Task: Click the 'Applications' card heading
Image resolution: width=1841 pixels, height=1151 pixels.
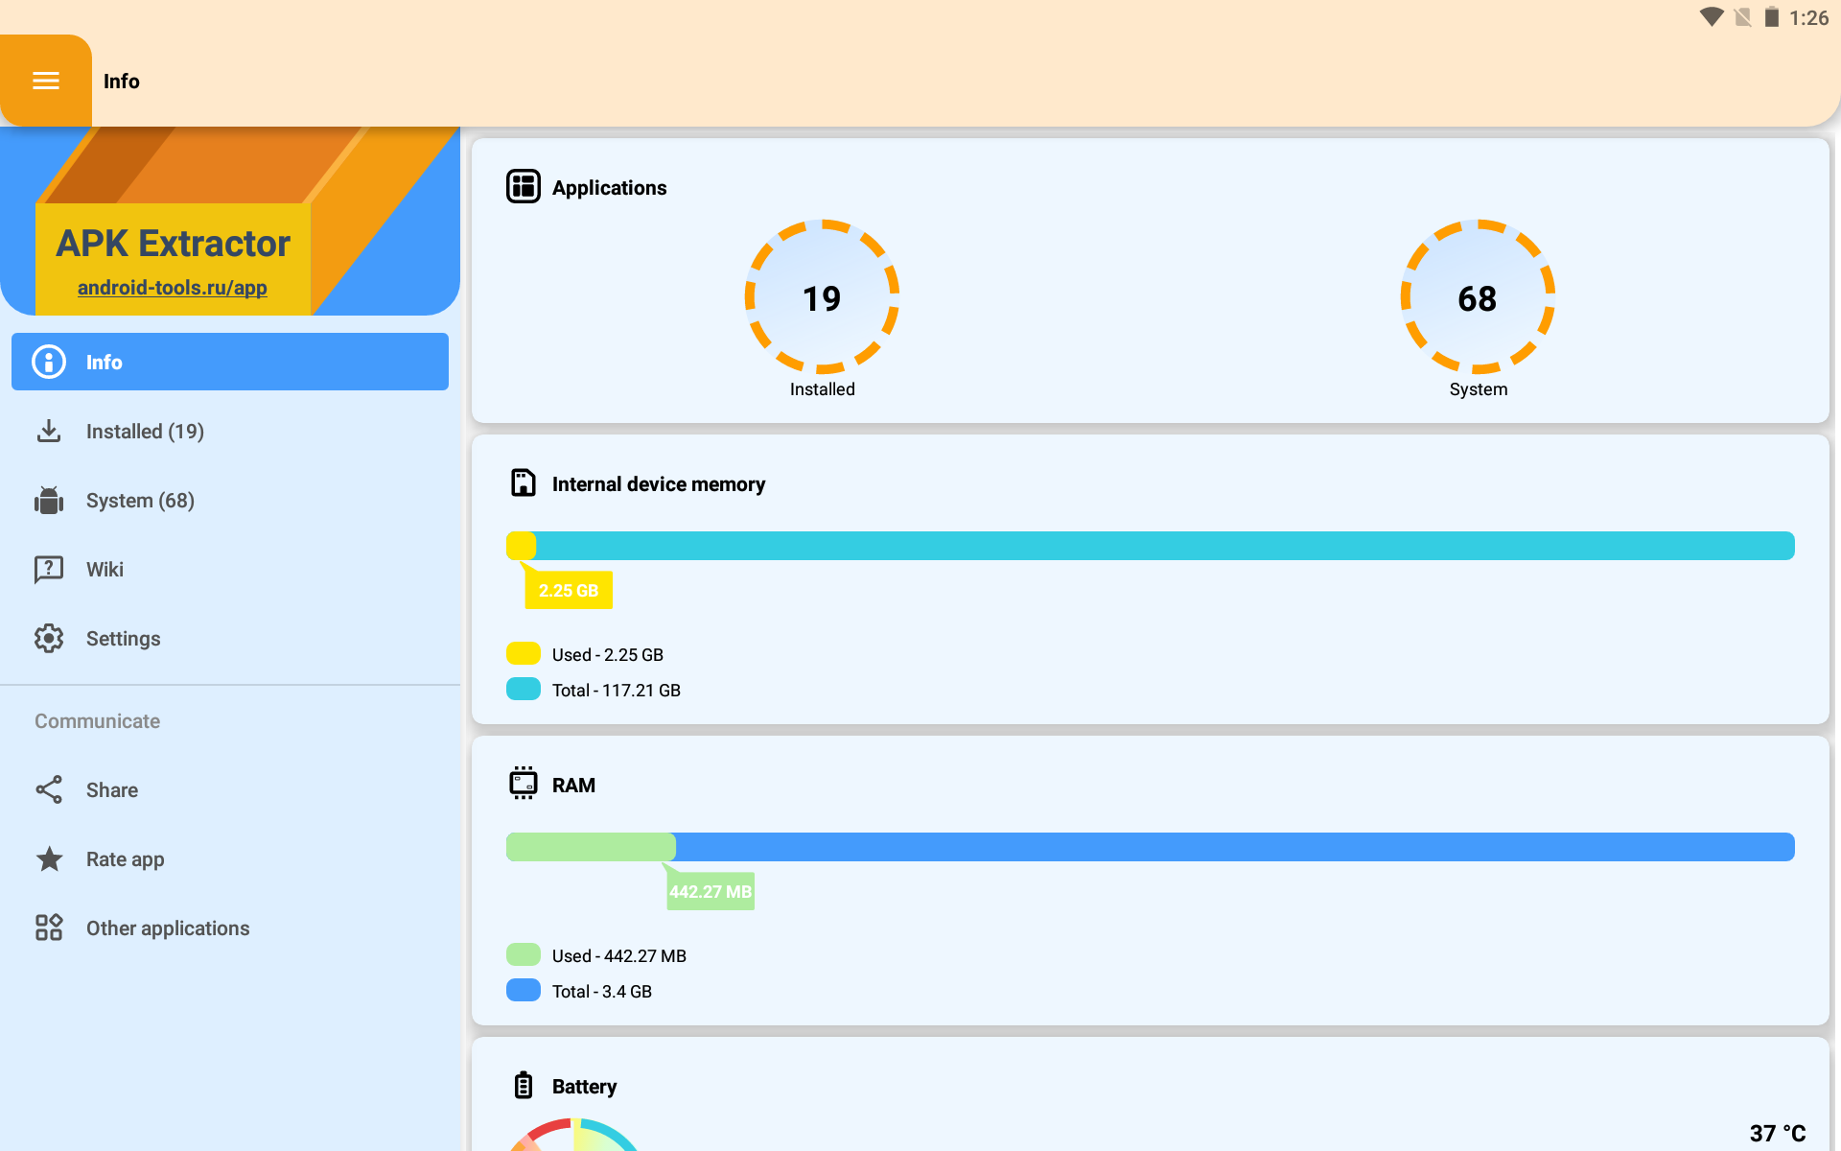Action: tap(610, 187)
